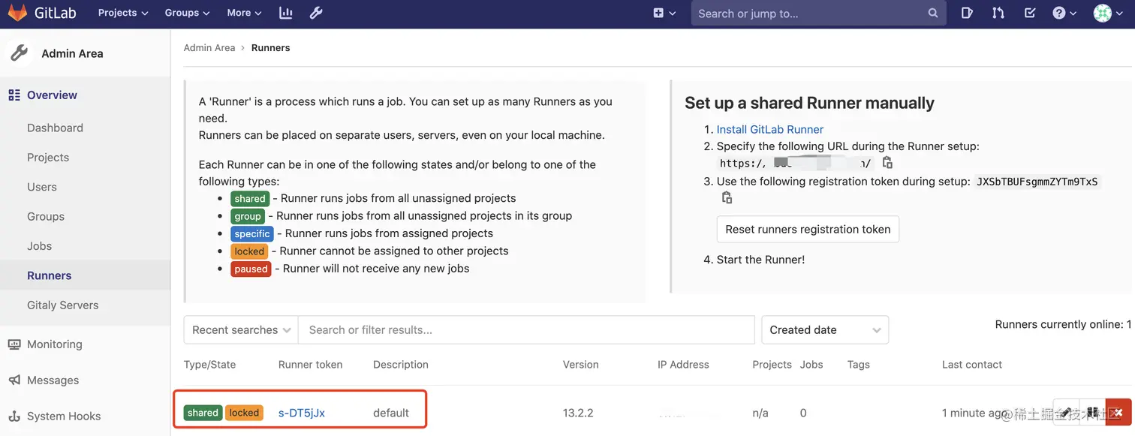1135x436 pixels.
Task: Open the Groups menu in navbar
Action: coord(188,13)
